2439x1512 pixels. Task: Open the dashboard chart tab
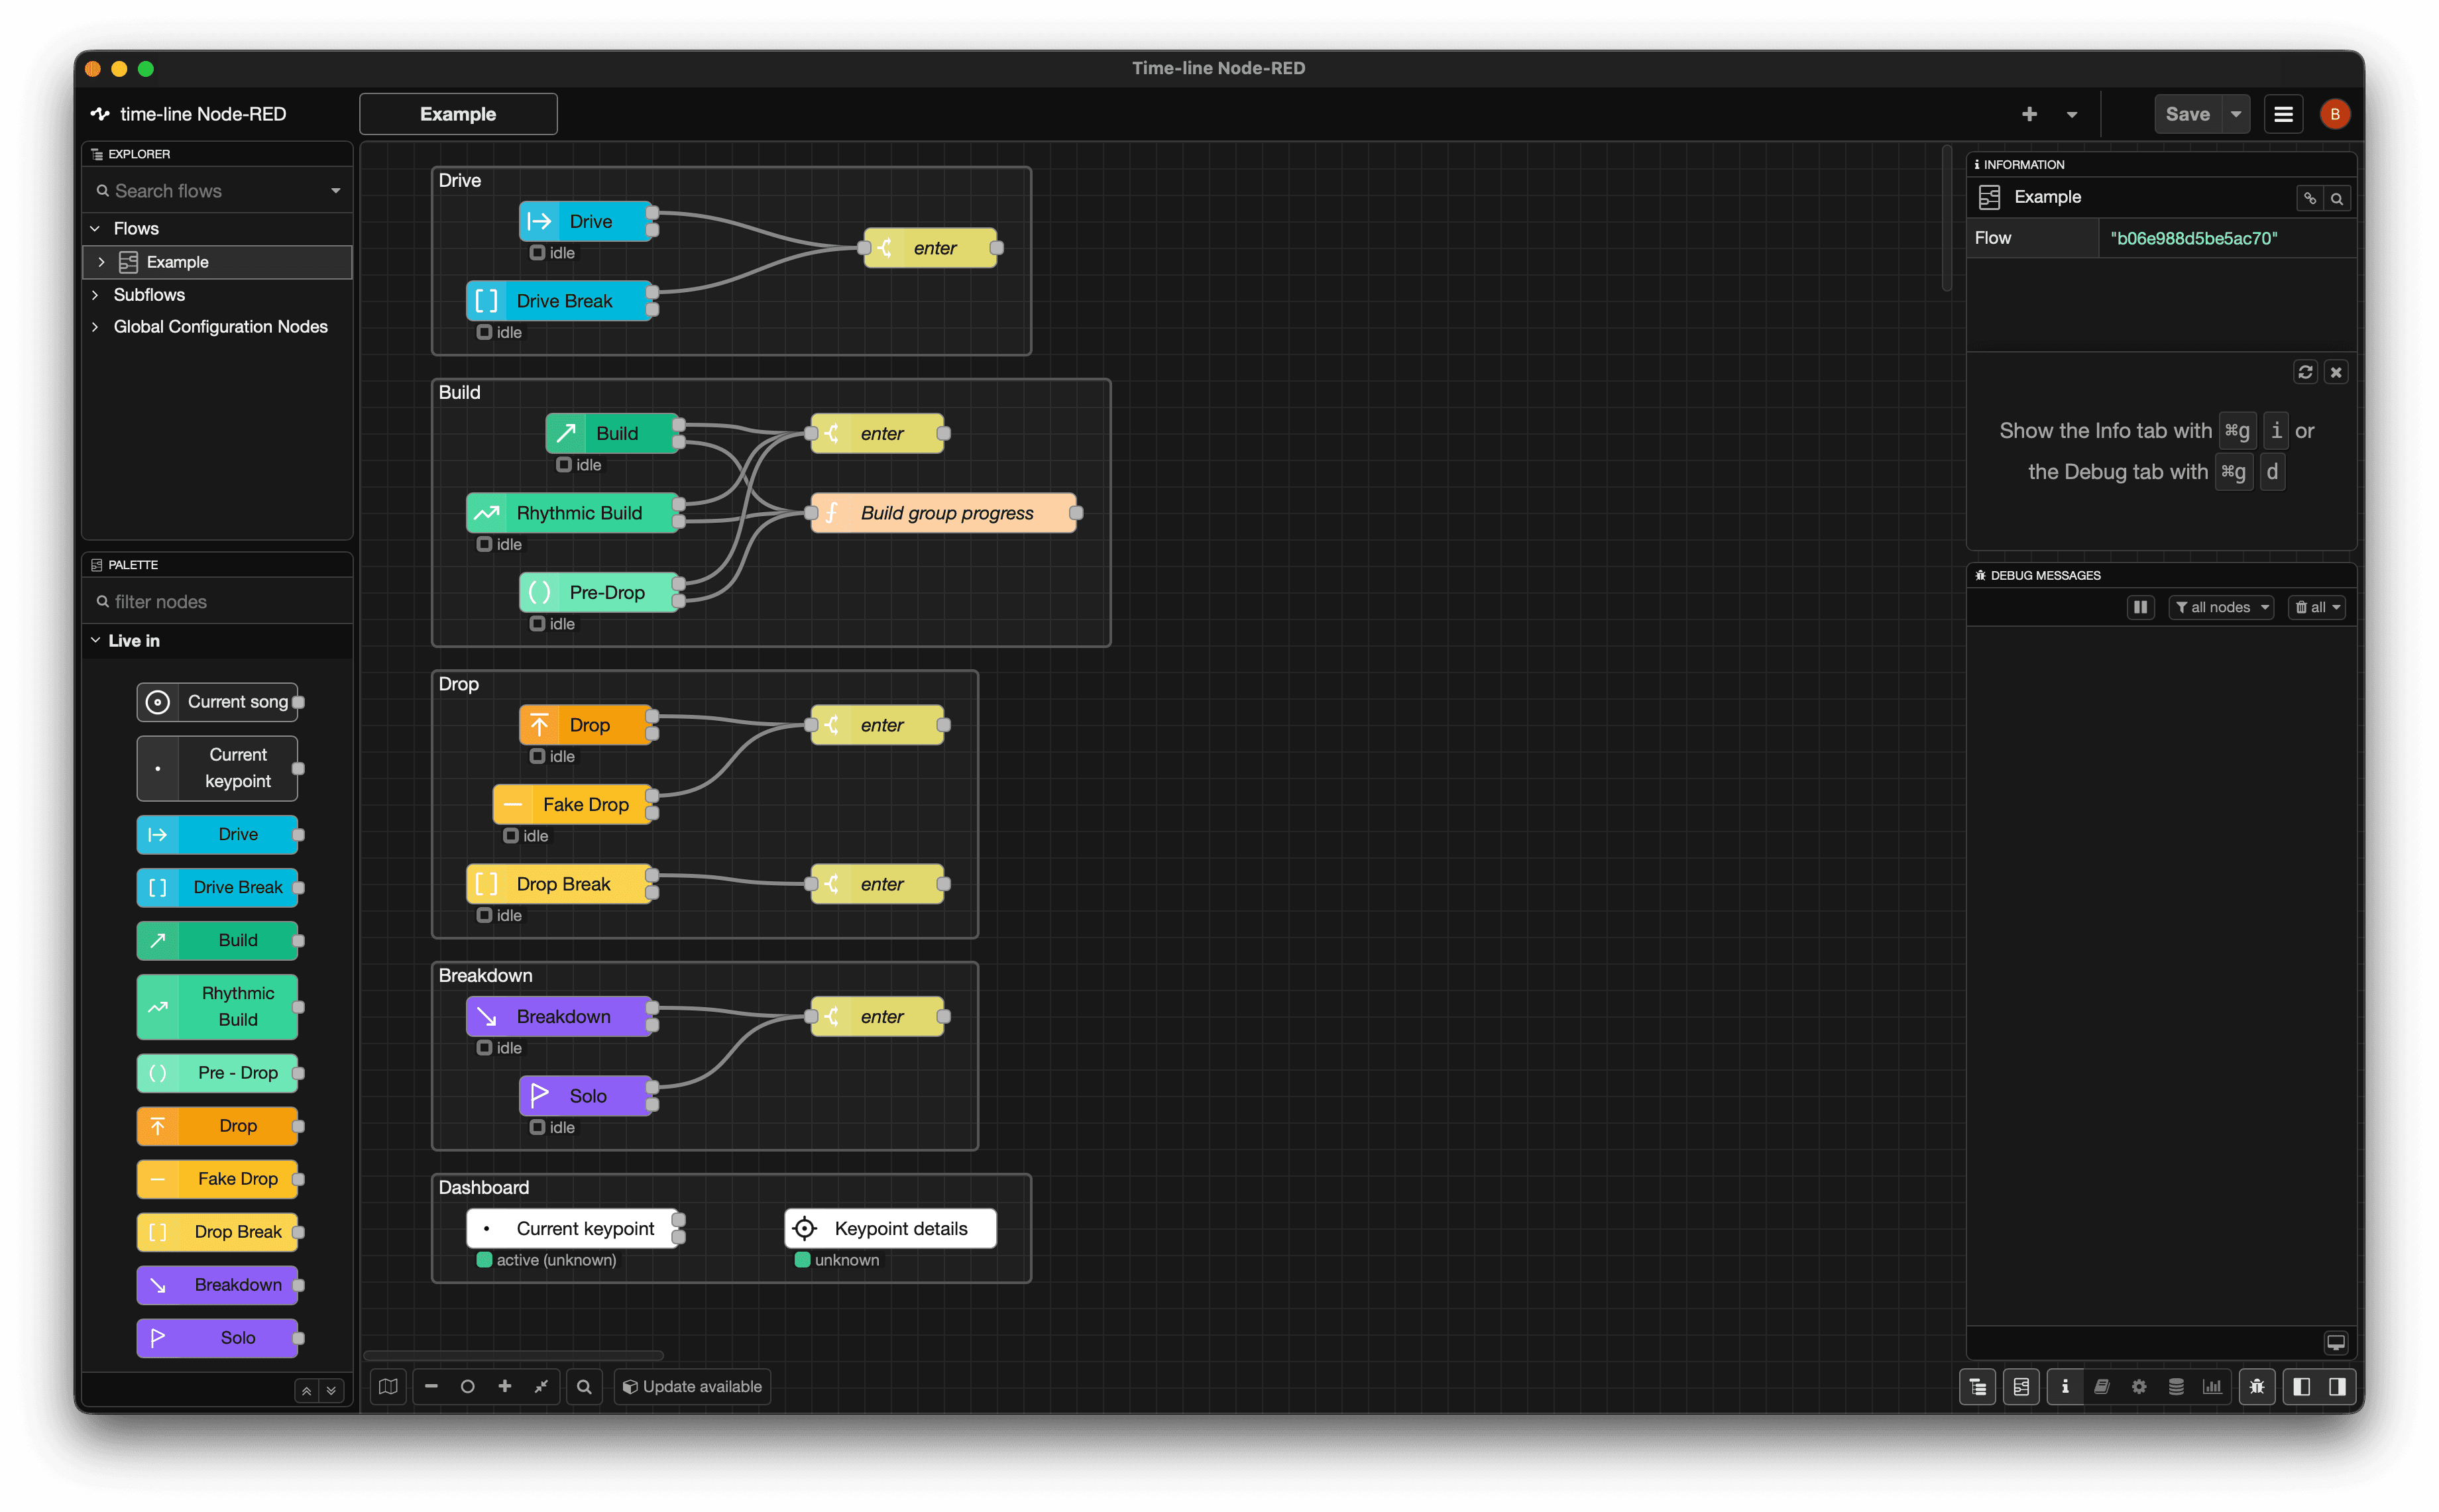tap(2213, 1386)
